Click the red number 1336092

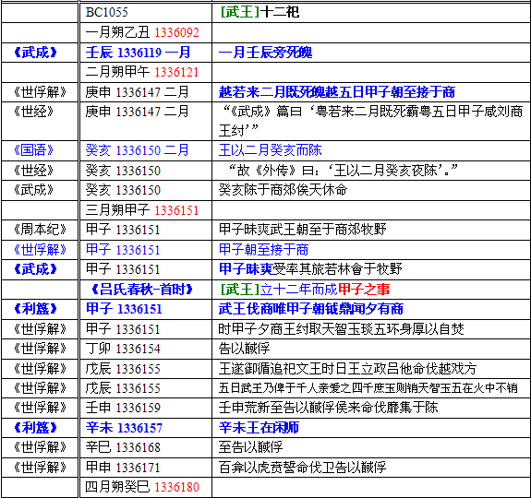[x=176, y=32]
